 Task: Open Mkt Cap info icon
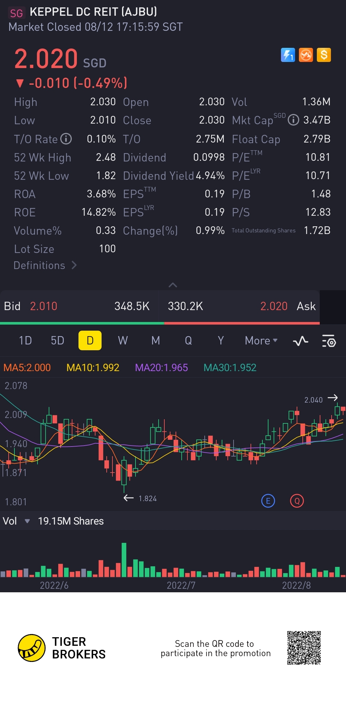tap(293, 120)
